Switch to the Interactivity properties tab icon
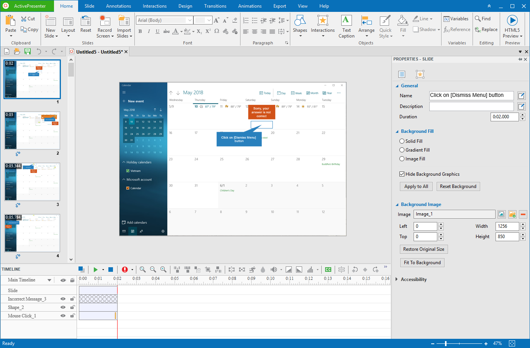This screenshot has height=348, width=530. tap(420, 74)
